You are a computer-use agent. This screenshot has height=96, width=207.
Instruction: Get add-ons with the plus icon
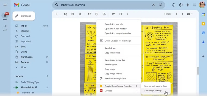[x=203, y=56]
